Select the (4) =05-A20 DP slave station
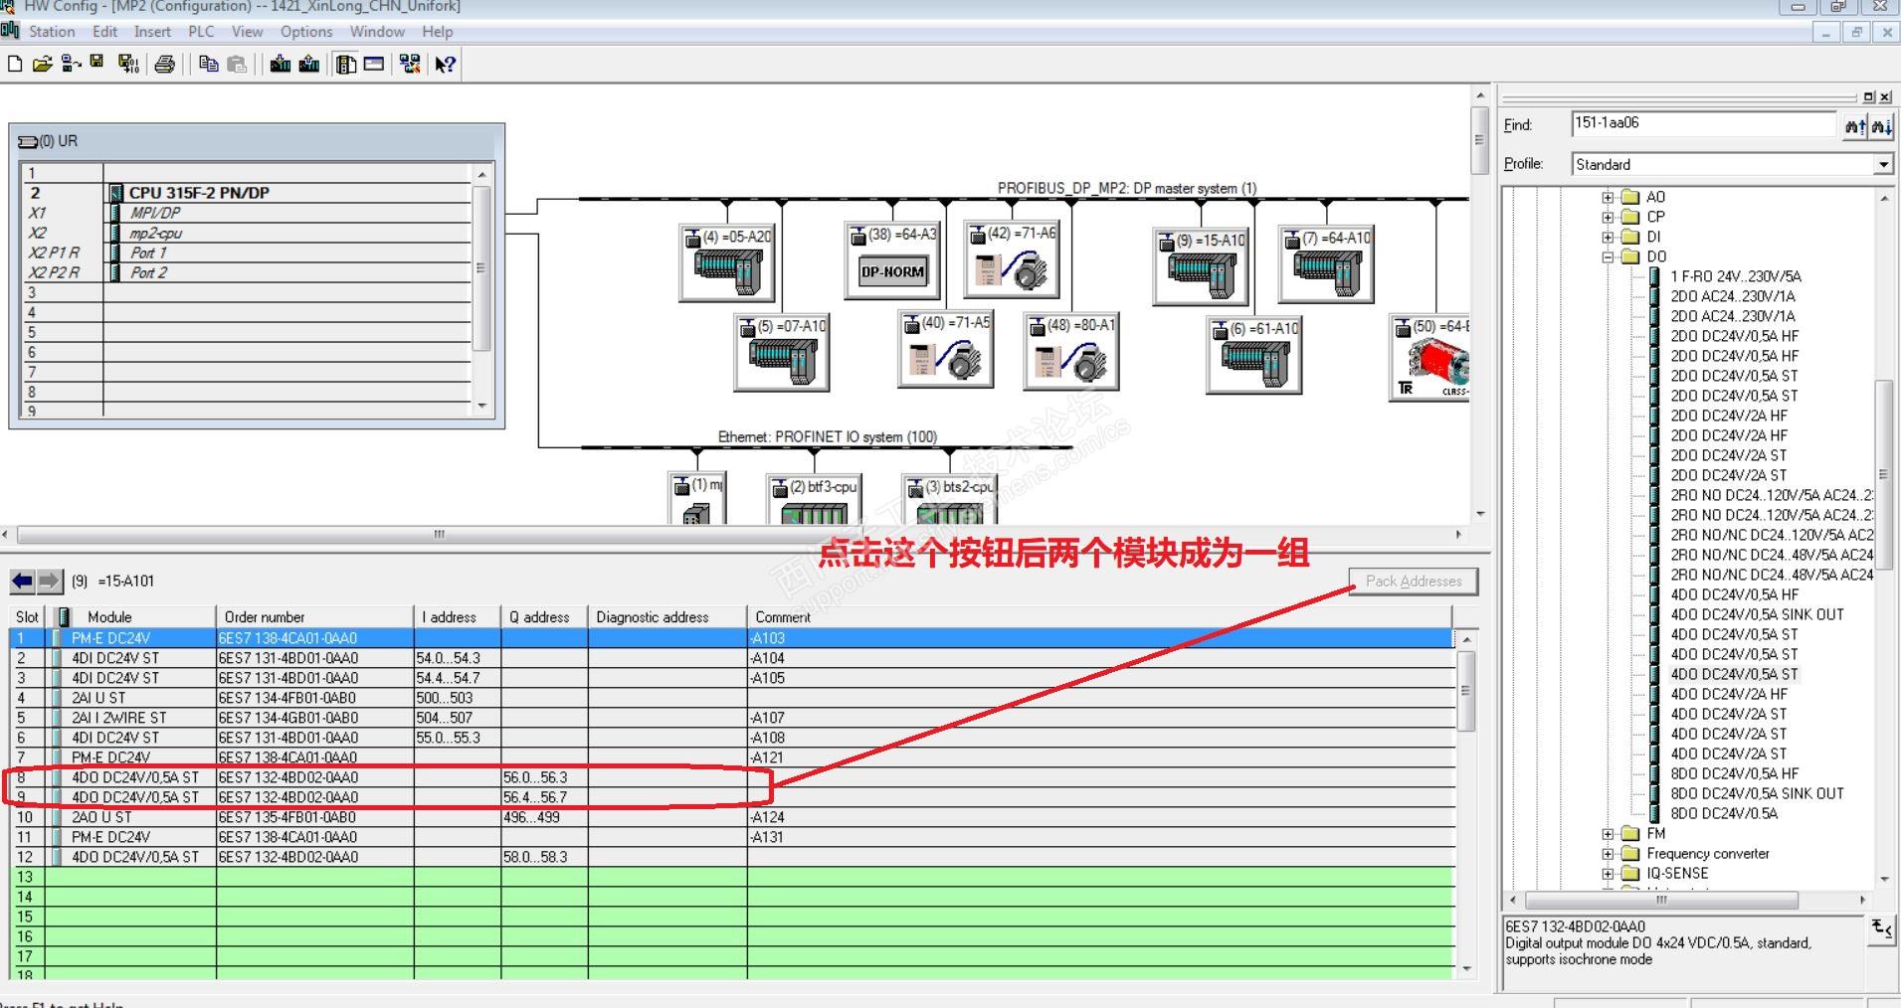Viewport: 1901px width, 1008px height. [x=727, y=262]
